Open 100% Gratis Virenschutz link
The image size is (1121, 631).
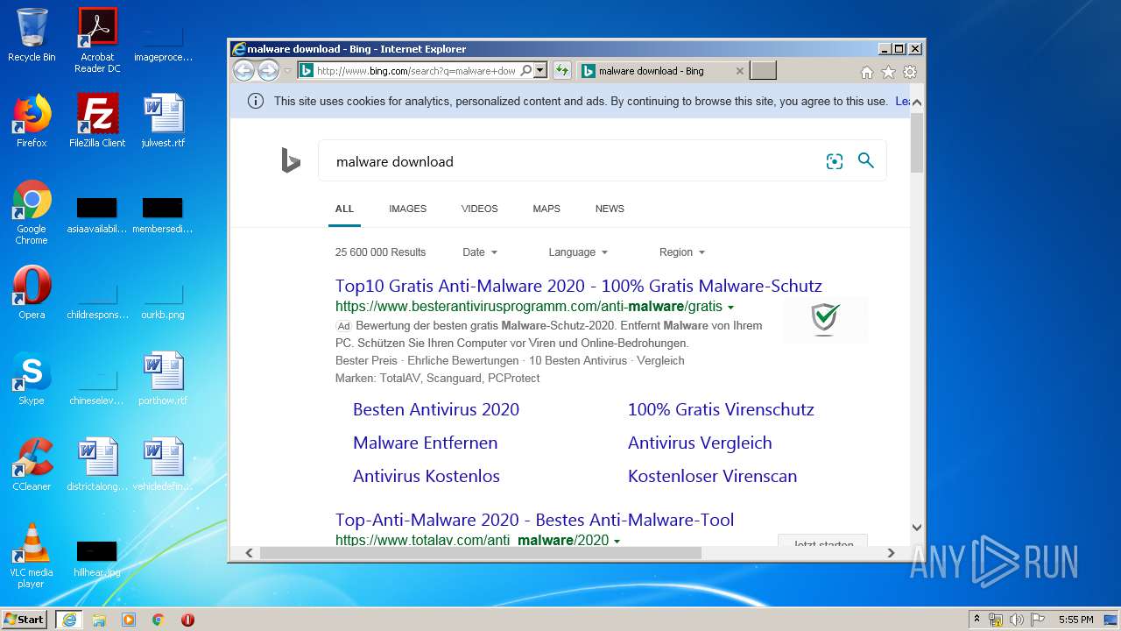pos(721,409)
